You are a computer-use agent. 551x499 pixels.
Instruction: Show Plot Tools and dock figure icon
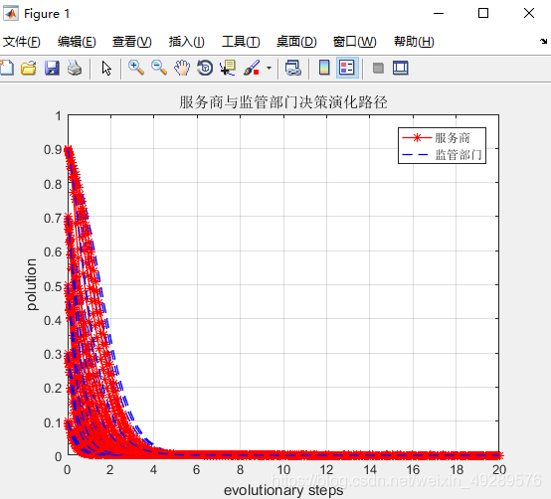tap(401, 68)
